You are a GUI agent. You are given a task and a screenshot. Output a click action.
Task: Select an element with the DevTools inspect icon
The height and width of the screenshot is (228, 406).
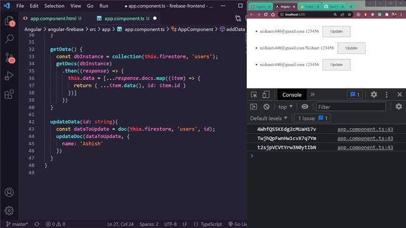254,94
